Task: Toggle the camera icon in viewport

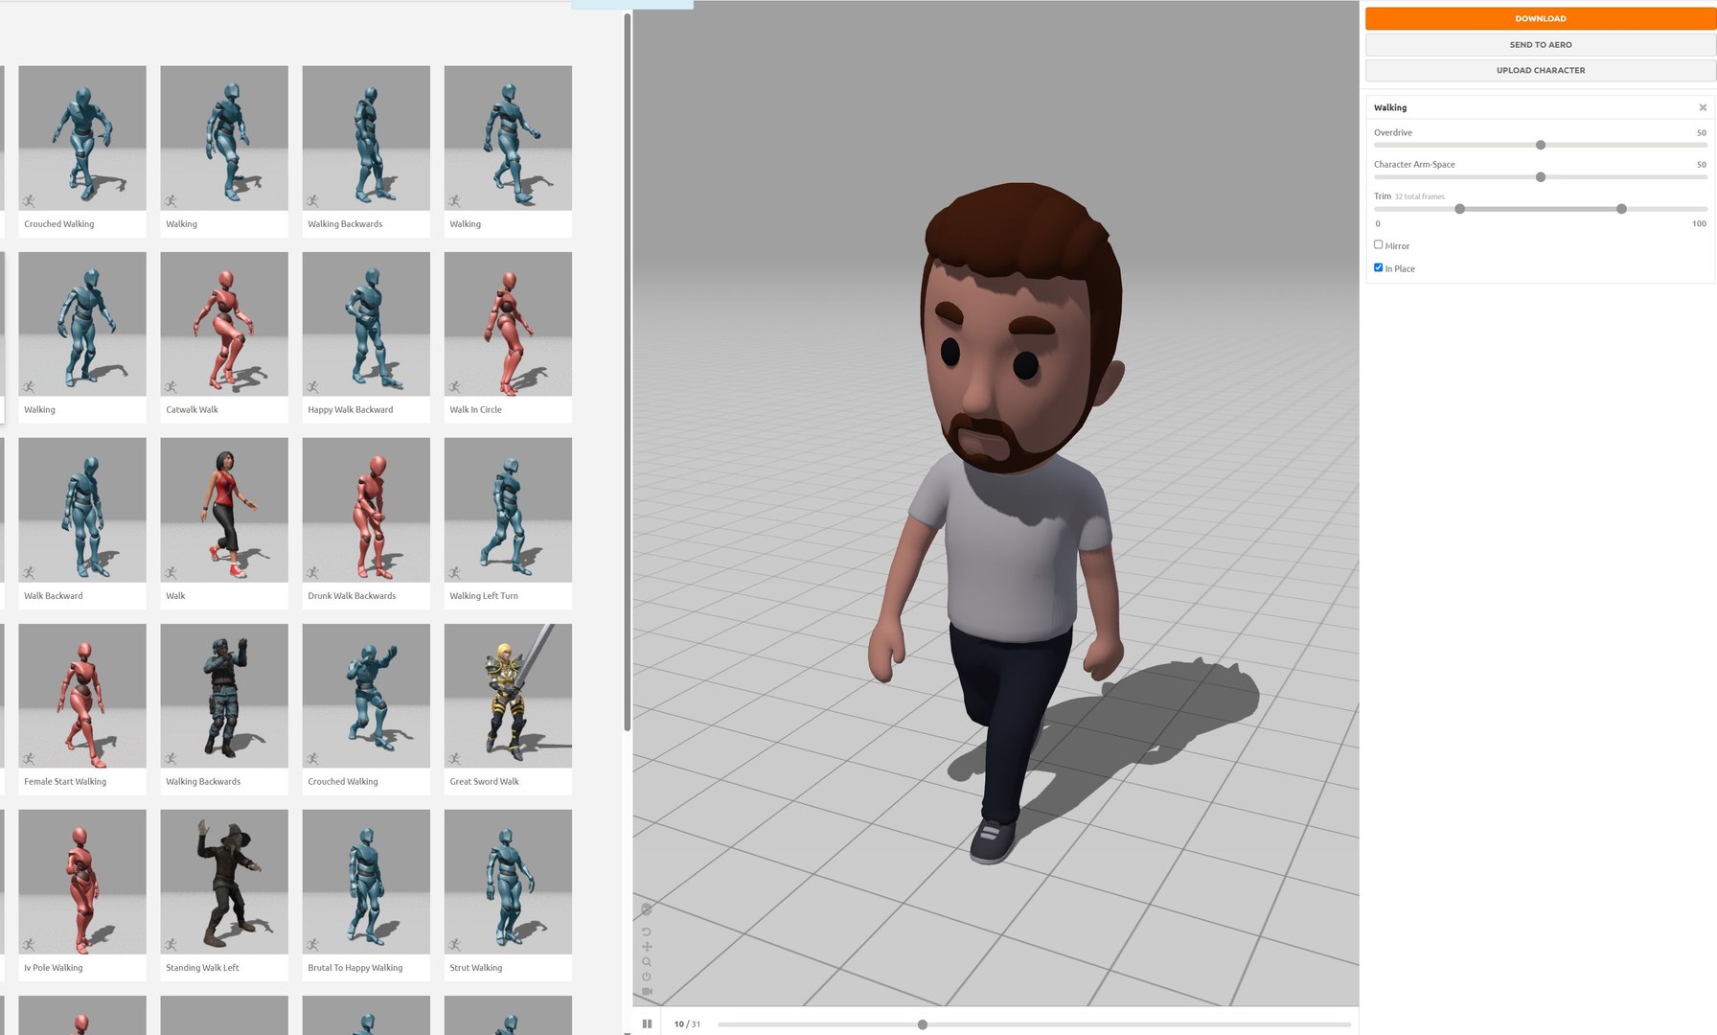Action: [x=647, y=991]
